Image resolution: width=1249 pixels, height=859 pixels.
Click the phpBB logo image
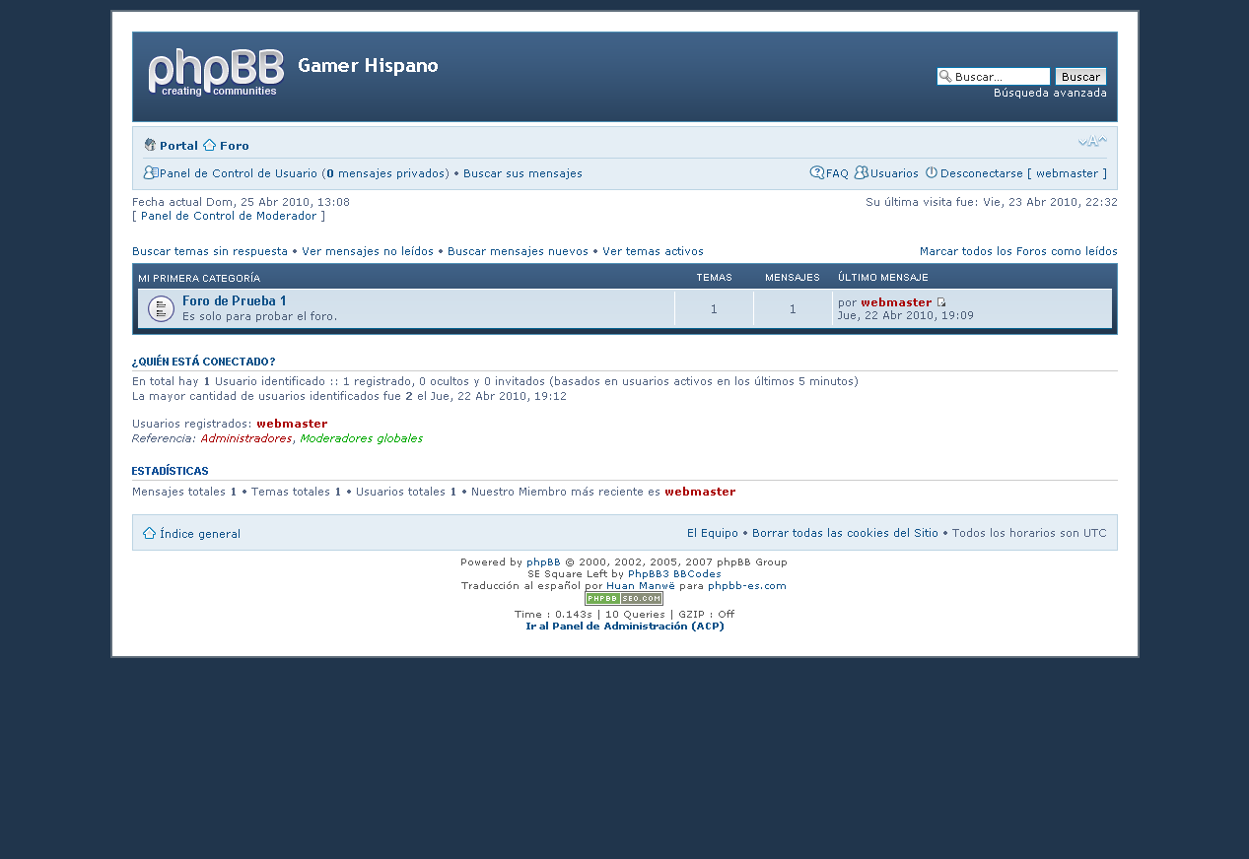[216, 72]
